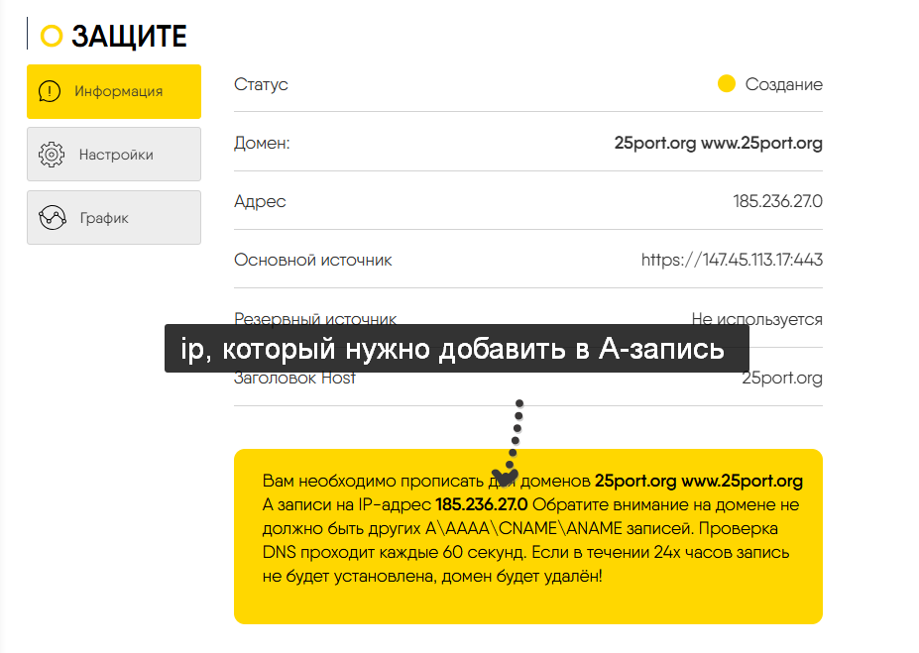919x653 pixels.
Task: Click the Основной источник label
Action: [313, 260]
